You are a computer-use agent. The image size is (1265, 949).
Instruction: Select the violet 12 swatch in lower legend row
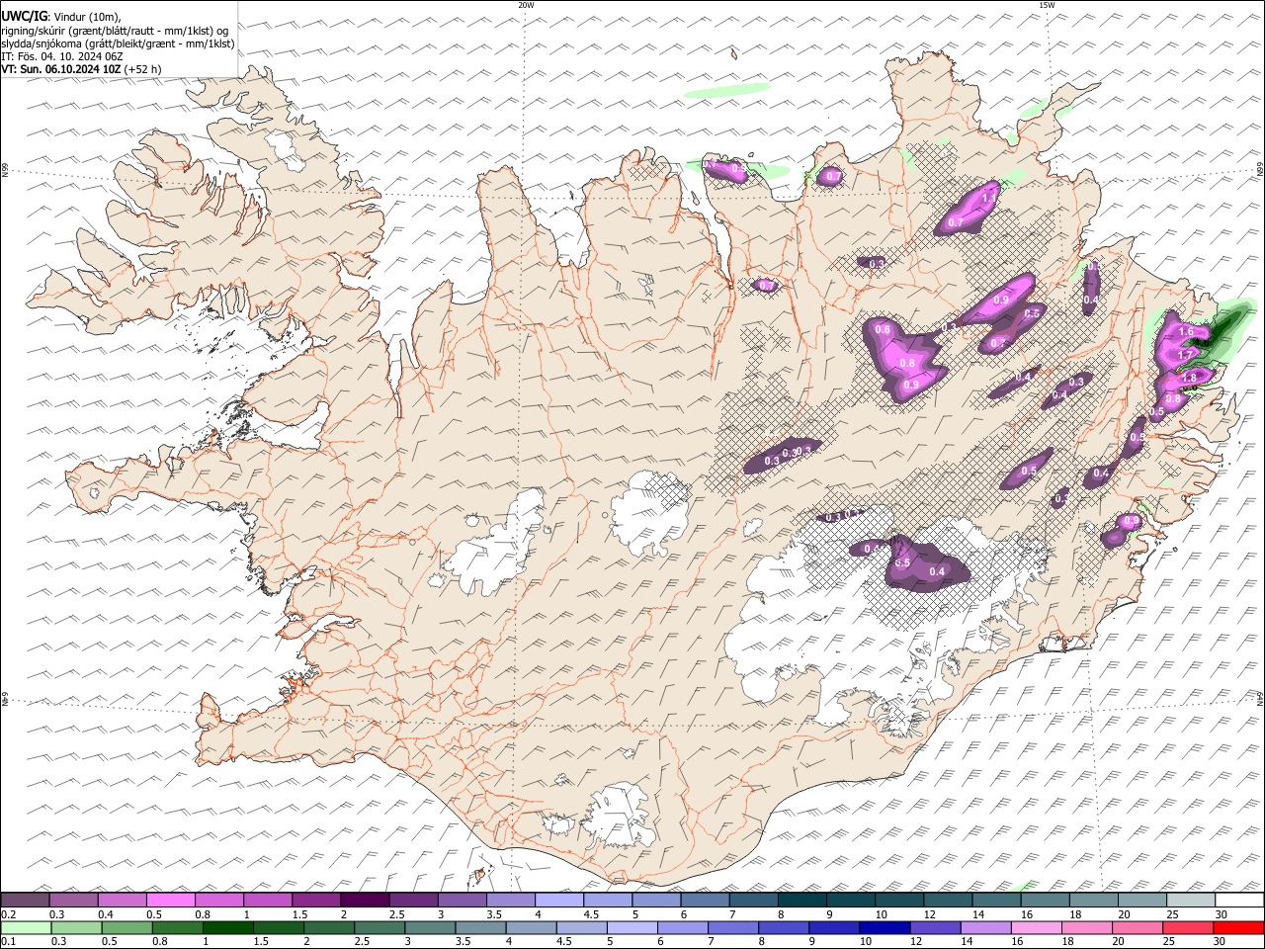point(936,928)
